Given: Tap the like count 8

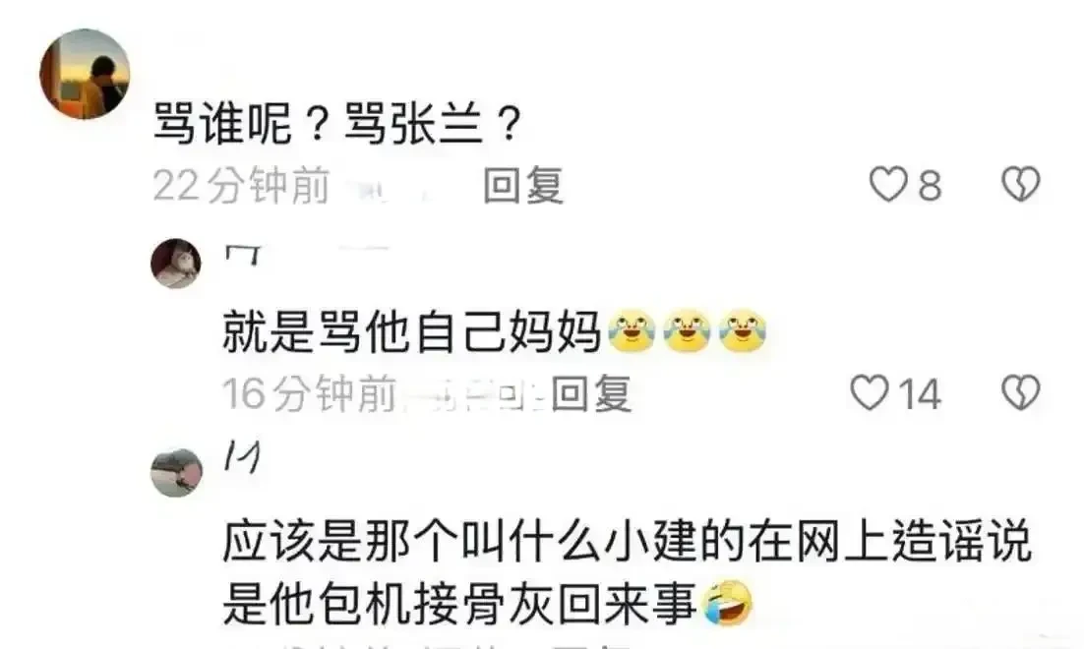Looking at the screenshot, I should tap(930, 185).
